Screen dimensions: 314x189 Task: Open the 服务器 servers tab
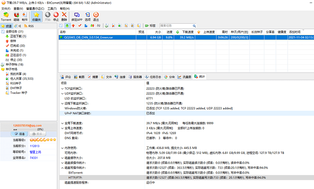pos(135,77)
